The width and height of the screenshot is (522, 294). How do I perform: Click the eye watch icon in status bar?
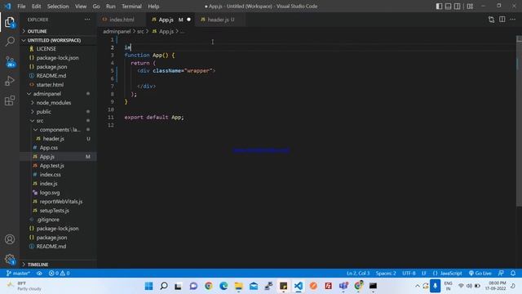click(39, 274)
